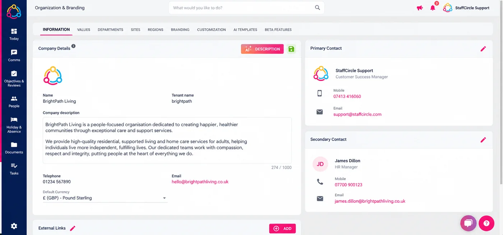Click the HR Manager job title
This screenshot has height=235, width=503.
pyautogui.click(x=346, y=167)
